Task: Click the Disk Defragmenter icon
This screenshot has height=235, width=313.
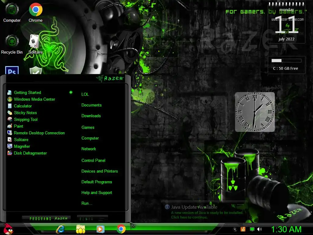Action: (9, 153)
